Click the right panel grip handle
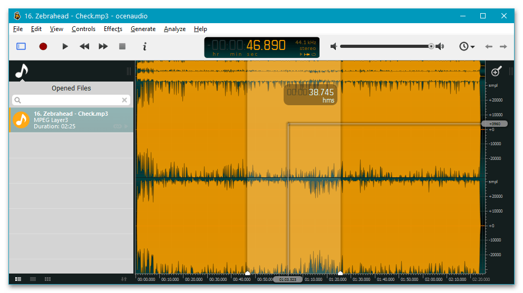The width and height of the screenshot is (523, 293). pos(511,71)
